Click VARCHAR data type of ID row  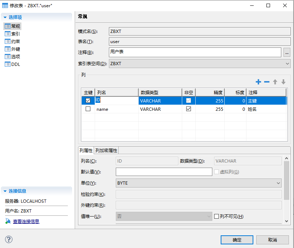[x=160, y=101]
